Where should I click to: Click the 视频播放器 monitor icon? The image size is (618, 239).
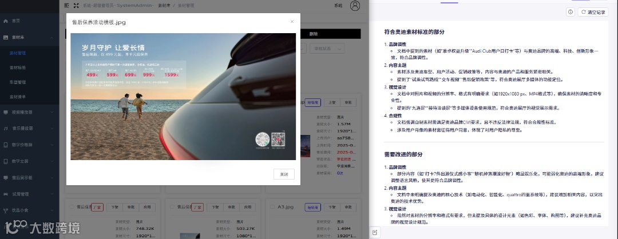point(6,112)
